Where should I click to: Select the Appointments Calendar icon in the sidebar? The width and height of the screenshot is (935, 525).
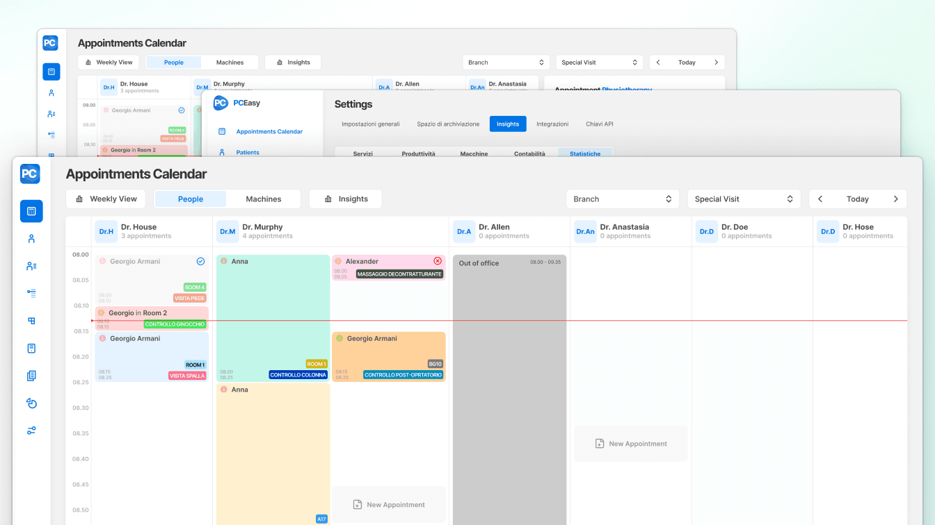(31, 211)
